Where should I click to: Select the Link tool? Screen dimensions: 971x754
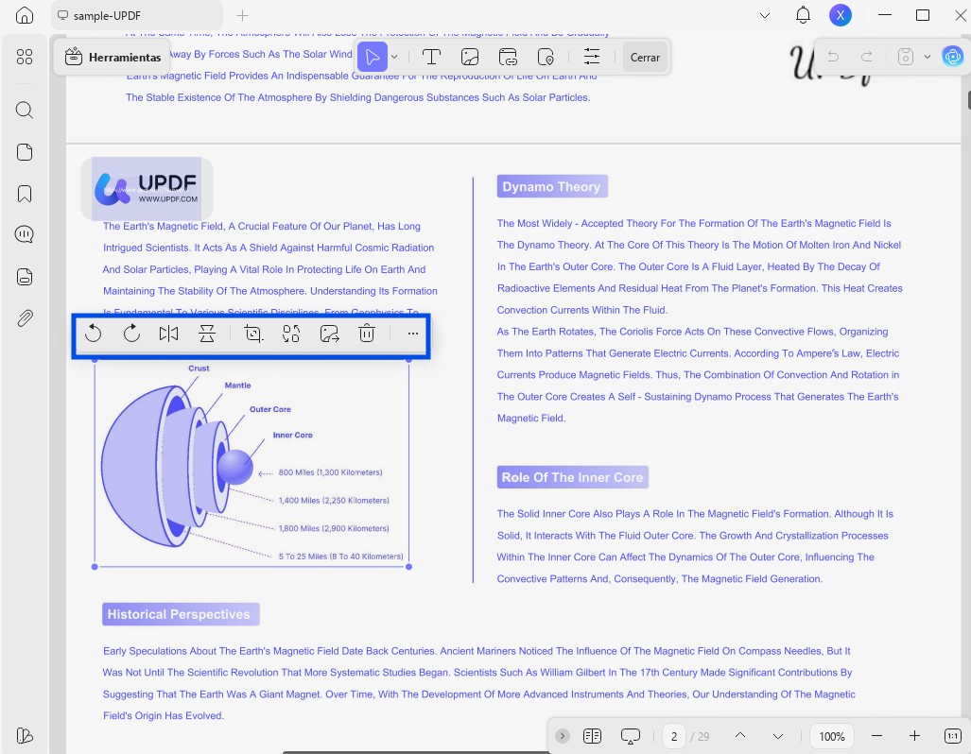click(508, 57)
